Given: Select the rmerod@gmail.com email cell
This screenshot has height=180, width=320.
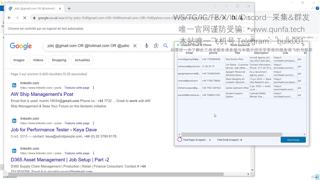Looking at the screenshot, I should click(x=189, y=81).
